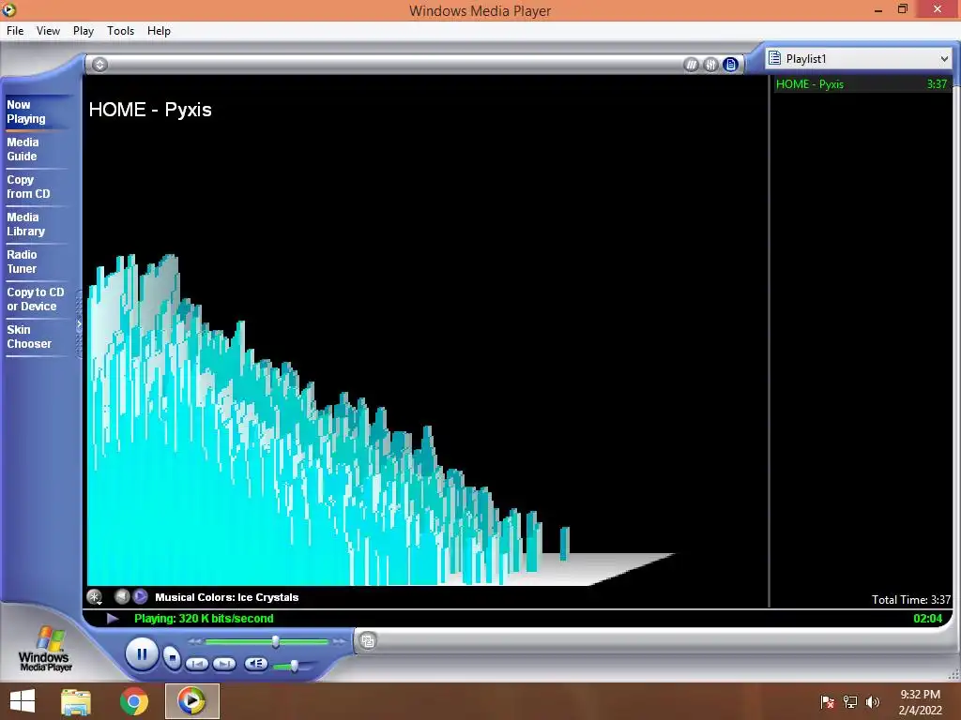Open the Action Center flag icon
Image resolution: width=961 pixels, height=720 pixels.
click(x=828, y=701)
